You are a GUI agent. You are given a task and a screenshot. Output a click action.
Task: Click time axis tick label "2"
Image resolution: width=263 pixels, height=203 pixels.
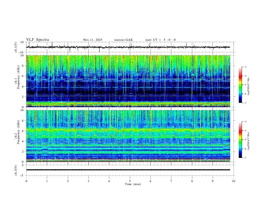(68, 181)
